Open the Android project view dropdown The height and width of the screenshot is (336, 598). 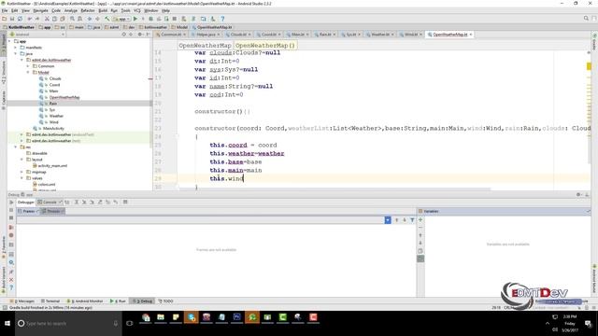tap(36, 35)
